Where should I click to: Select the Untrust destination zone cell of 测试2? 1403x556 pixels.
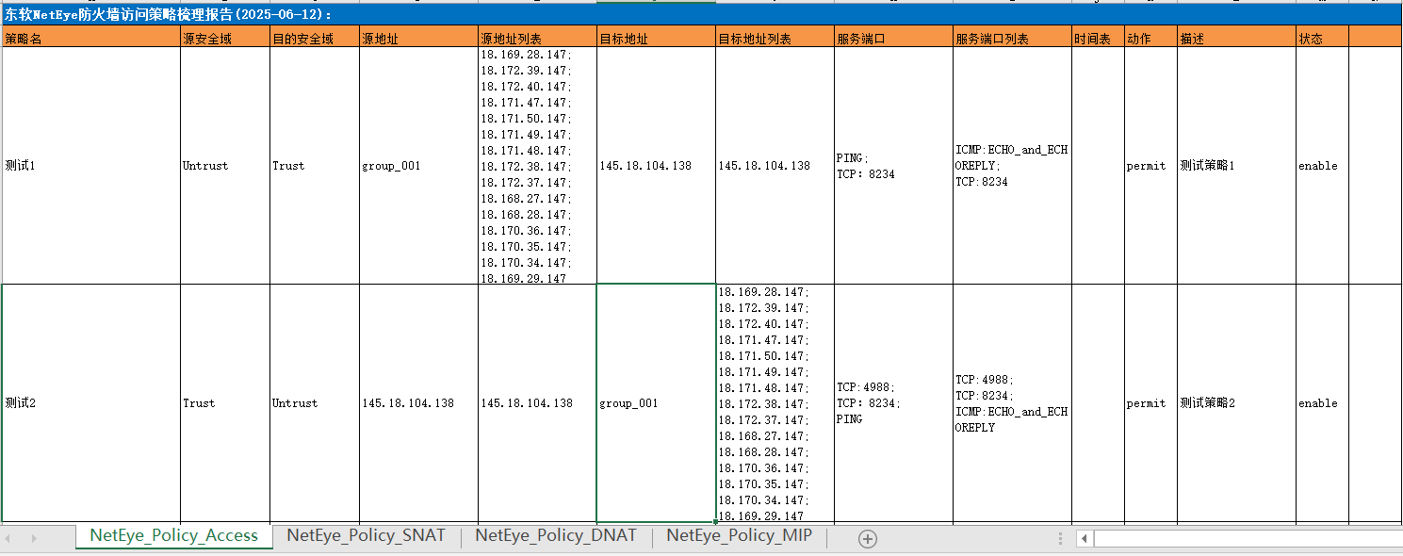pos(315,403)
